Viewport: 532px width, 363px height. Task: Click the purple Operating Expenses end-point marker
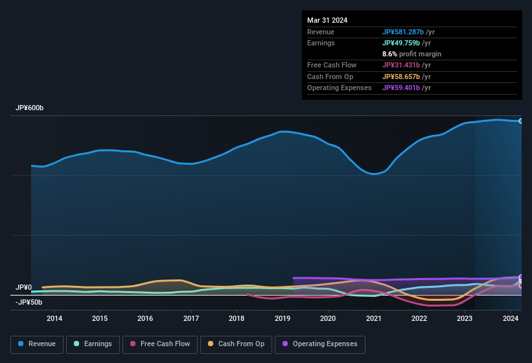click(520, 277)
